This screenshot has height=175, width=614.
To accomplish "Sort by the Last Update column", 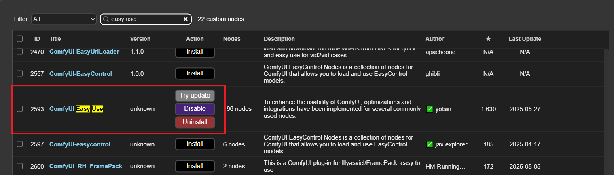I will coord(525,39).
